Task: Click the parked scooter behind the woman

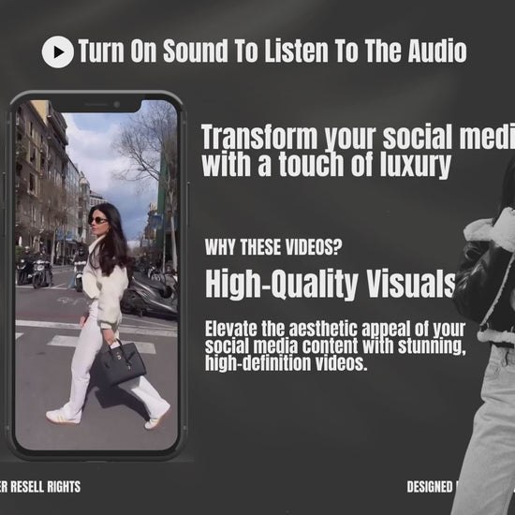Action: pos(149,297)
